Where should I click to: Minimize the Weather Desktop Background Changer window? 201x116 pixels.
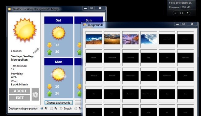(x=85, y=8)
